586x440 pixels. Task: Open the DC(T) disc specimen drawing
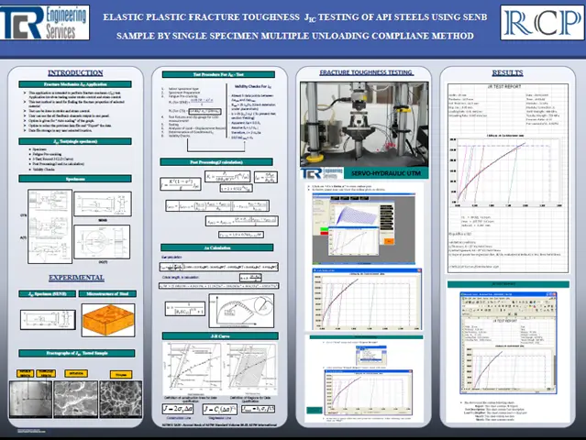(x=102, y=242)
